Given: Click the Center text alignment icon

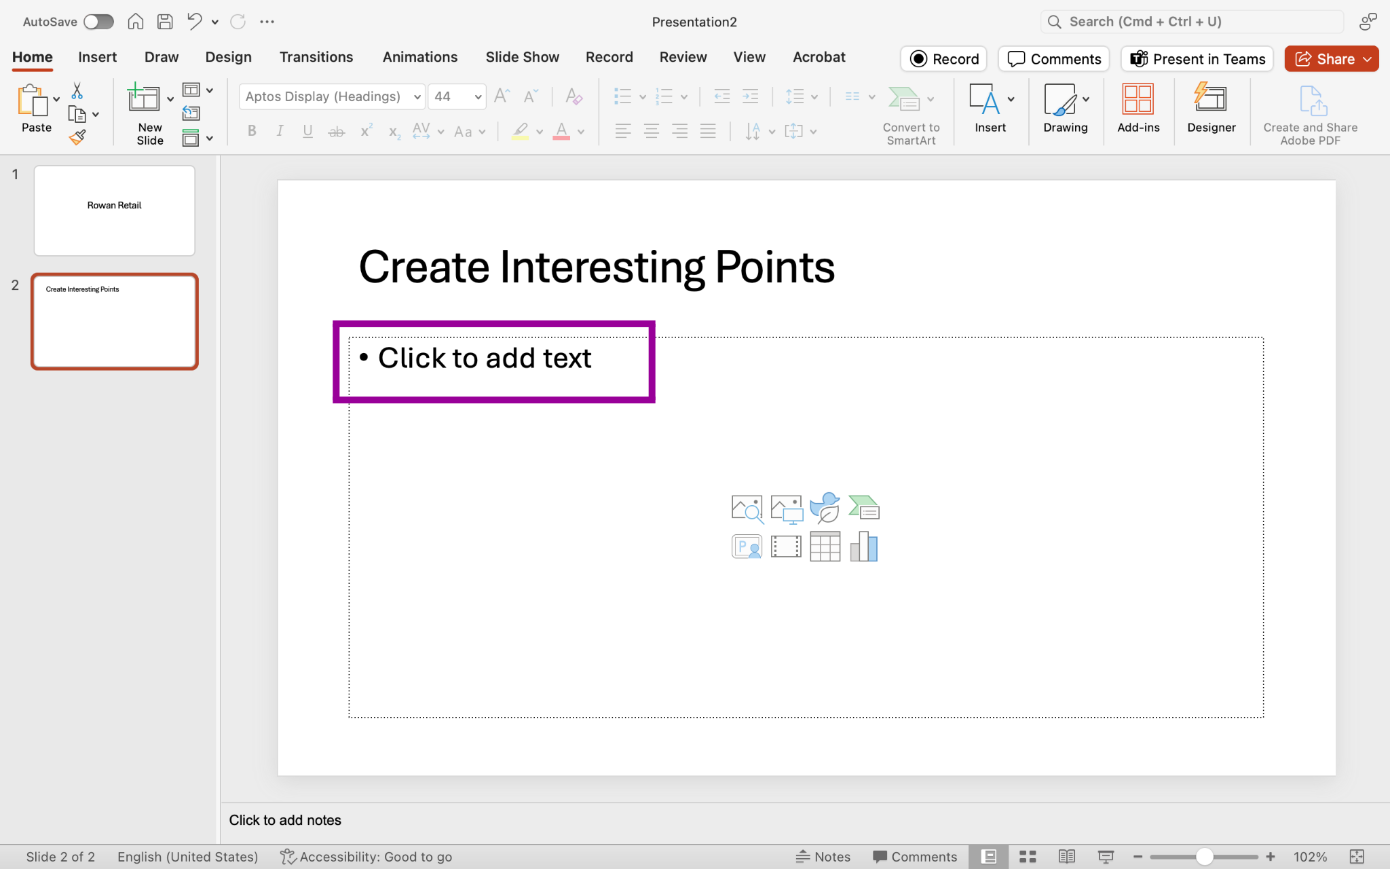Looking at the screenshot, I should (x=652, y=131).
